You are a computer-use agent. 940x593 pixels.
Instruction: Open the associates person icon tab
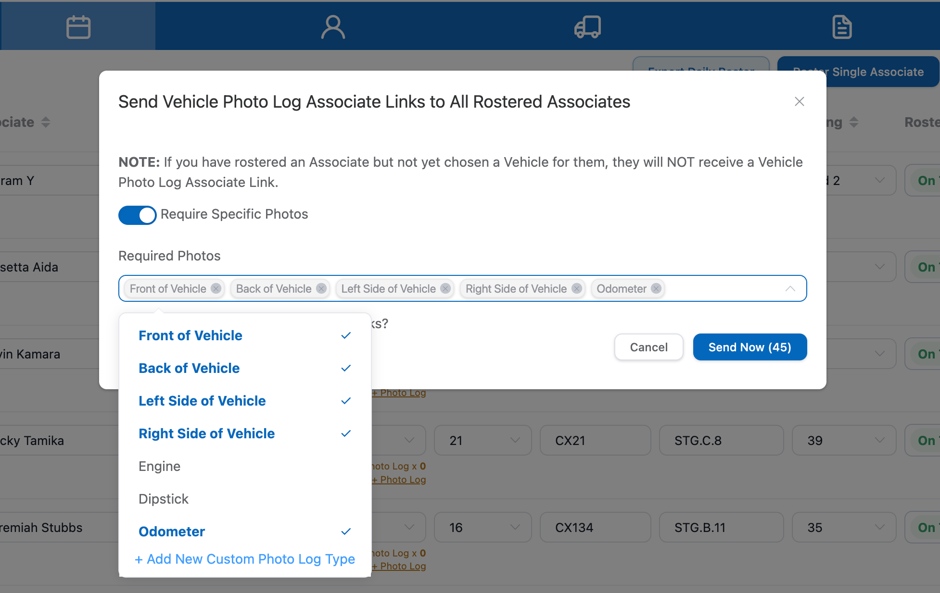[333, 27]
